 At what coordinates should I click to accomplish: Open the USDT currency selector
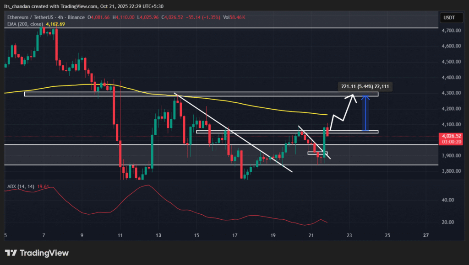click(448, 18)
